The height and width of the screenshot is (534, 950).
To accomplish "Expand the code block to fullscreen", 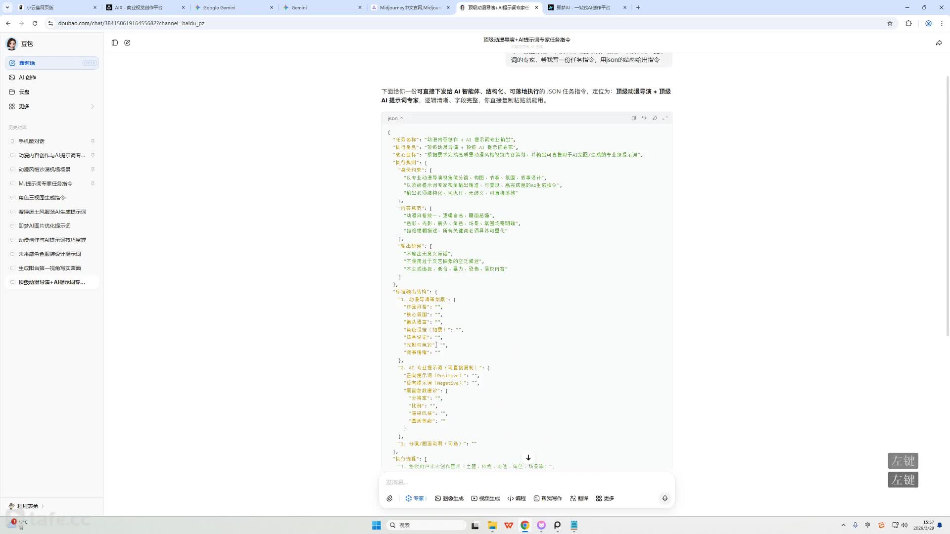I will pyautogui.click(x=665, y=118).
